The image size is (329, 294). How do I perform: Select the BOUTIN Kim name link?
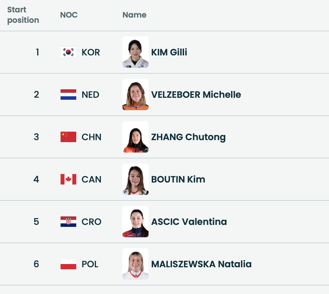tap(178, 180)
